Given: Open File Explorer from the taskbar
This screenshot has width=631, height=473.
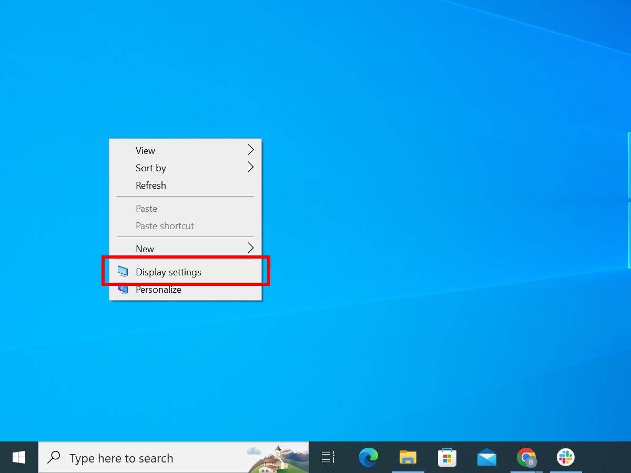Looking at the screenshot, I should 408,457.
